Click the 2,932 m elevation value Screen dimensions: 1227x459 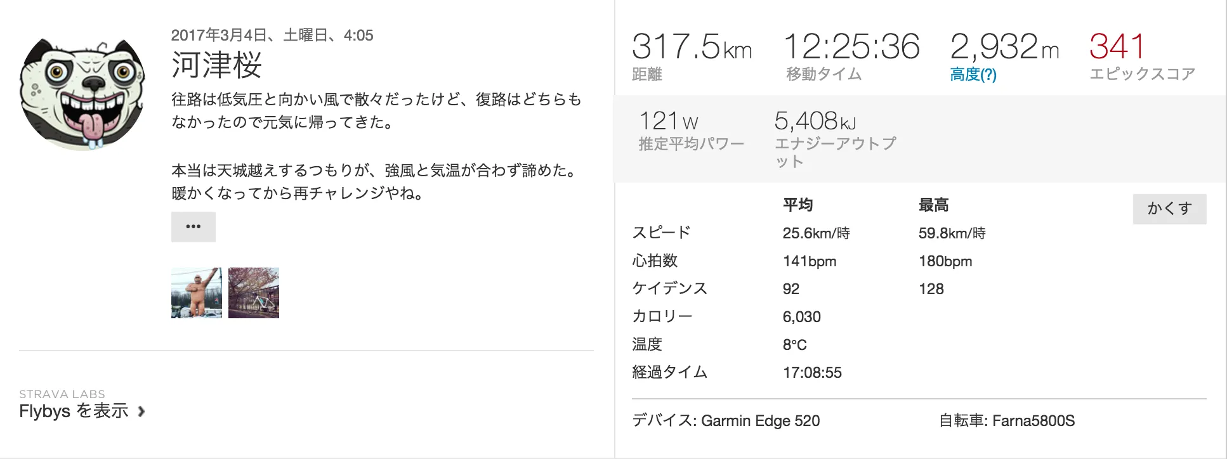tap(1004, 48)
